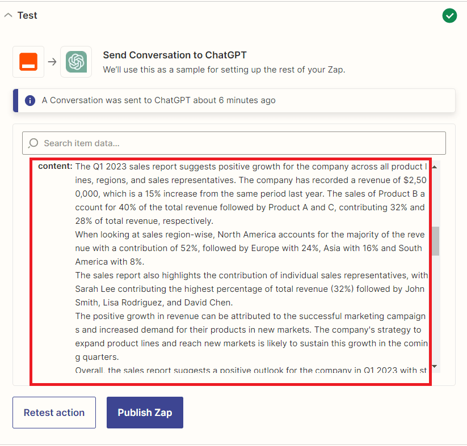Click the Test section label
This screenshot has height=446, width=467.
click(x=27, y=15)
